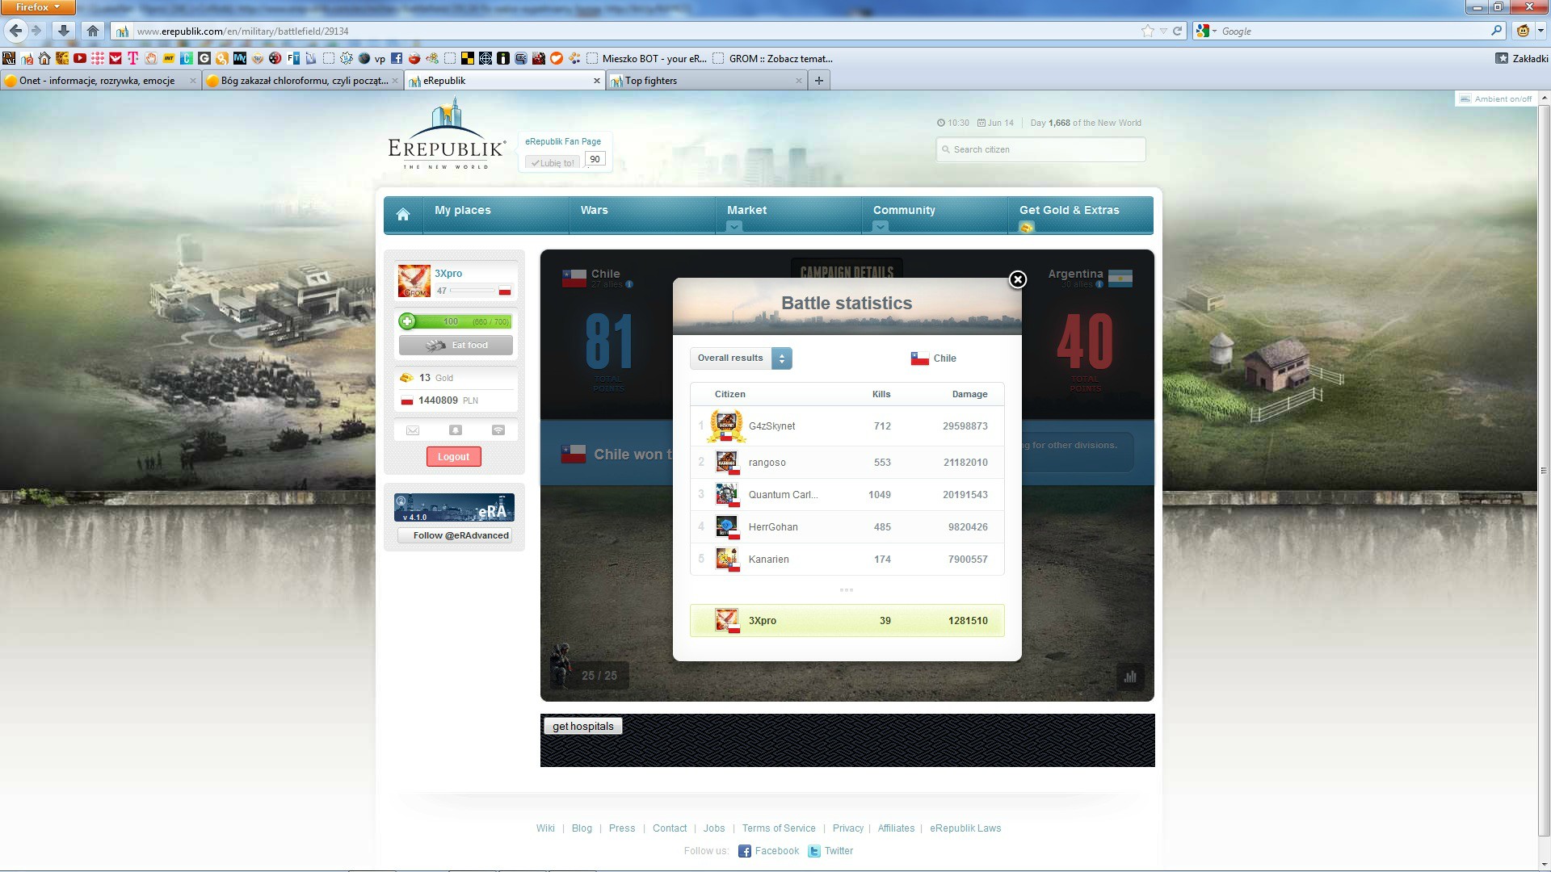Viewport: 1551px width, 872px height.
Task: Go back with the browser back arrow
Action: (x=16, y=31)
